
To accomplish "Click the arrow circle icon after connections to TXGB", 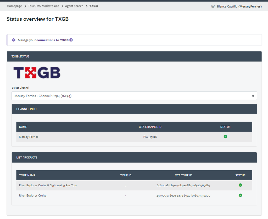I will pos(71,40).
